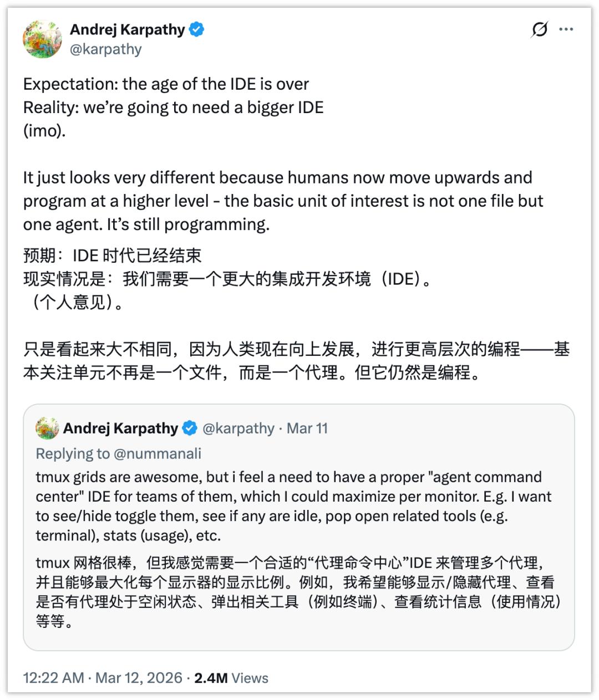Open Andrej Karpathy's profile via main display name

(127, 29)
